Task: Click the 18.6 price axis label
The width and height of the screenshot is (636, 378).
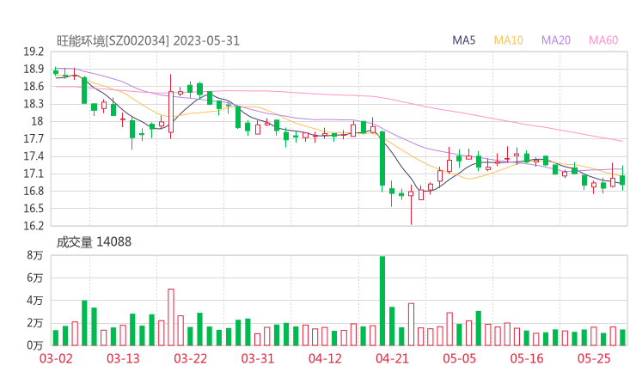Action: point(34,87)
